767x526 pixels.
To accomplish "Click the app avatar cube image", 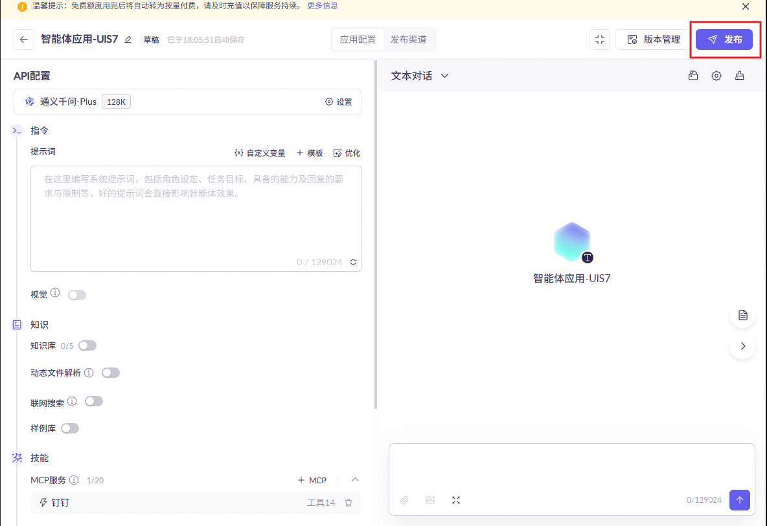I will tap(572, 242).
